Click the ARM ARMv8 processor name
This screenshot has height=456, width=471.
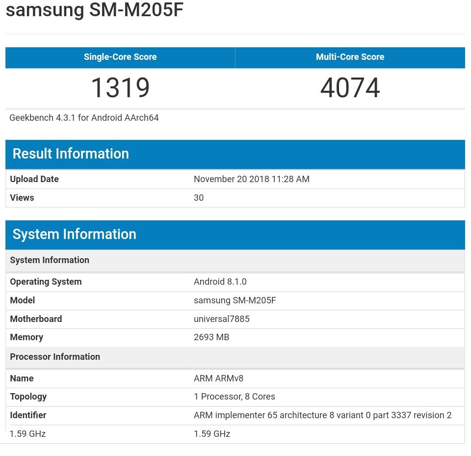(x=218, y=378)
